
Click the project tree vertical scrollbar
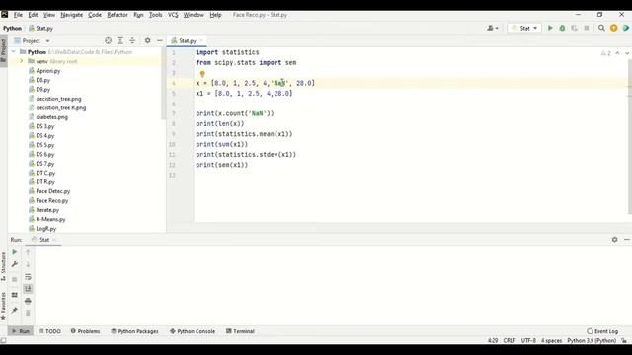tap(163, 85)
